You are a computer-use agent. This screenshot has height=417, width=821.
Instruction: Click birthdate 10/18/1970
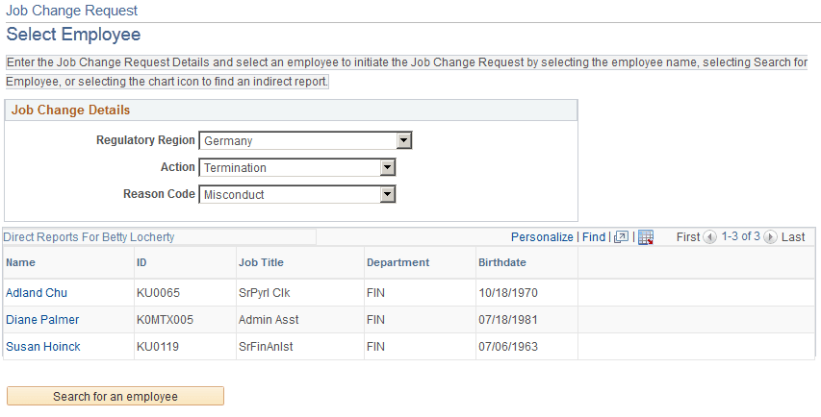[x=508, y=293]
